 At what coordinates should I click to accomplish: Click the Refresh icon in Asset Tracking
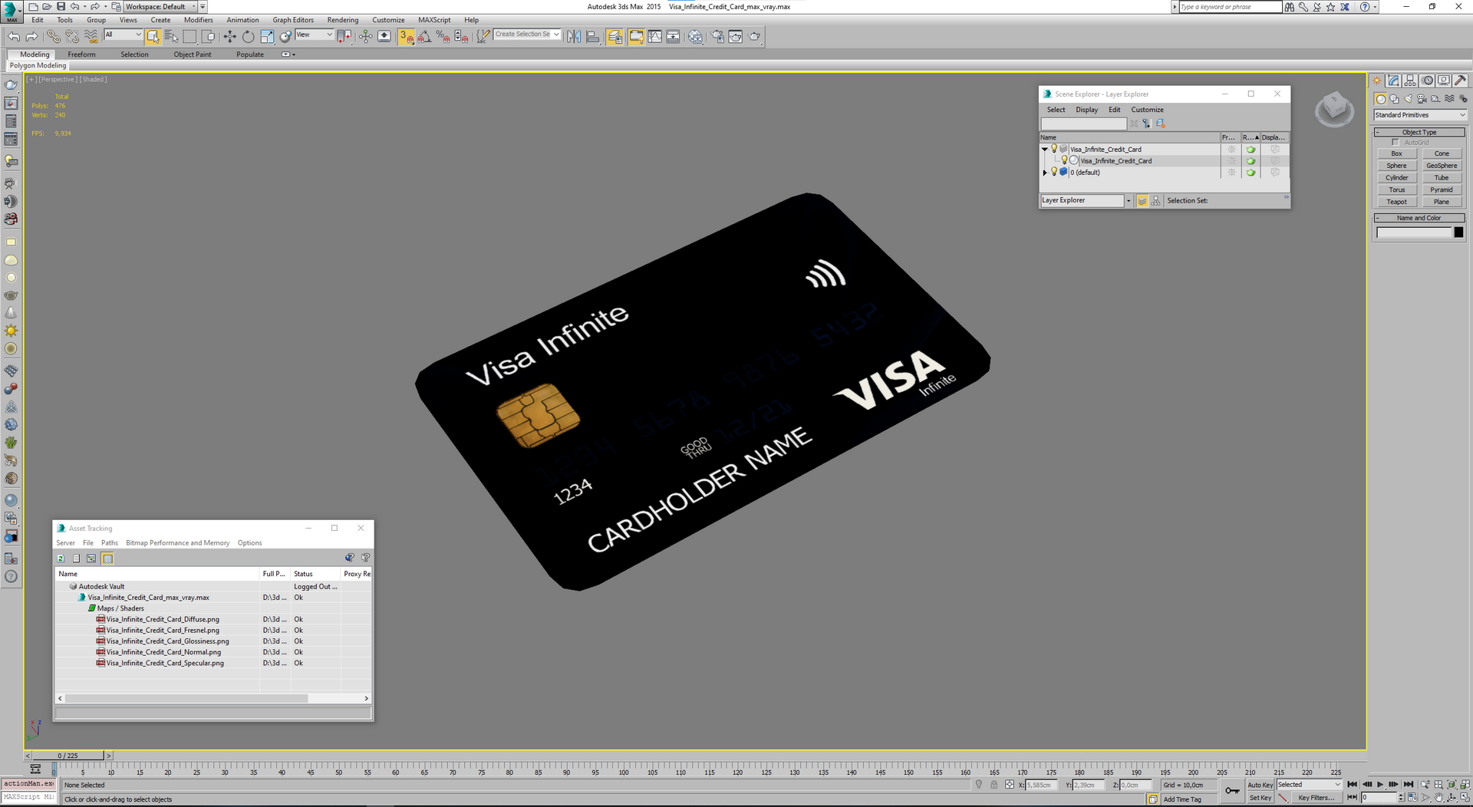point(61,558)
